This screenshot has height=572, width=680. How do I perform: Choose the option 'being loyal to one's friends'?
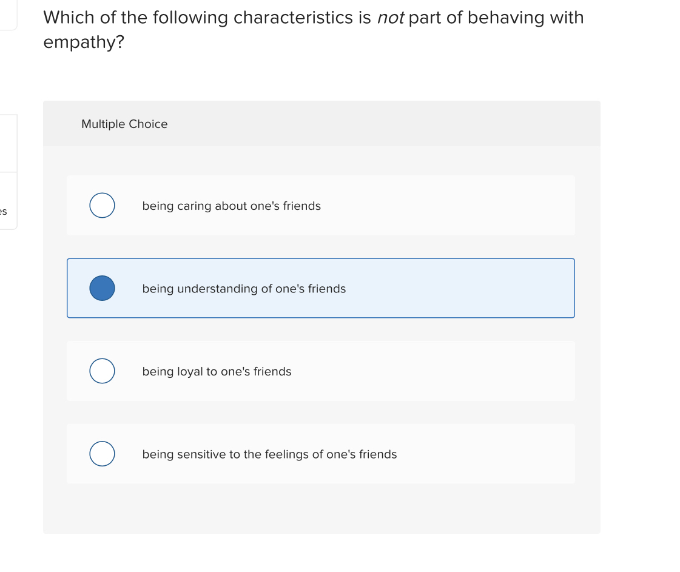click(217, 371)
